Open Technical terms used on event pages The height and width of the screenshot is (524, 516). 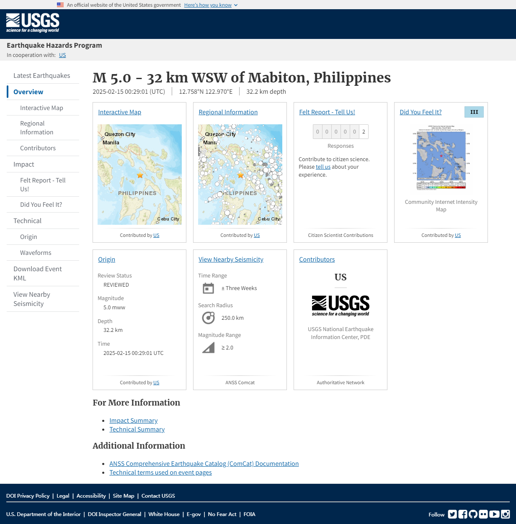click(x=160, y=473)
